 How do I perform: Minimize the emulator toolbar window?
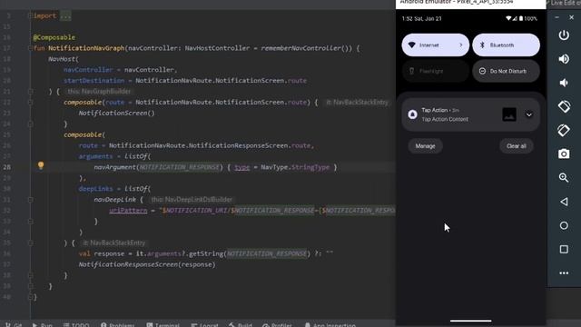click(x=556, y=17)
